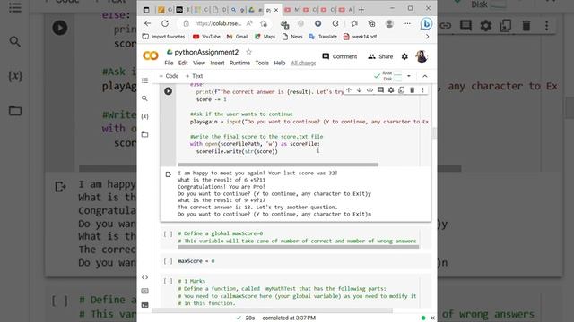Open editor settings gear in front window cell toolbar
Image resolution: width=574 pixels, height=322 pixels.
[x=391, y=89]
